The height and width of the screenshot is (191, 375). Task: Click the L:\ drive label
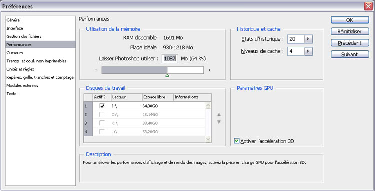tap(115, 132)
